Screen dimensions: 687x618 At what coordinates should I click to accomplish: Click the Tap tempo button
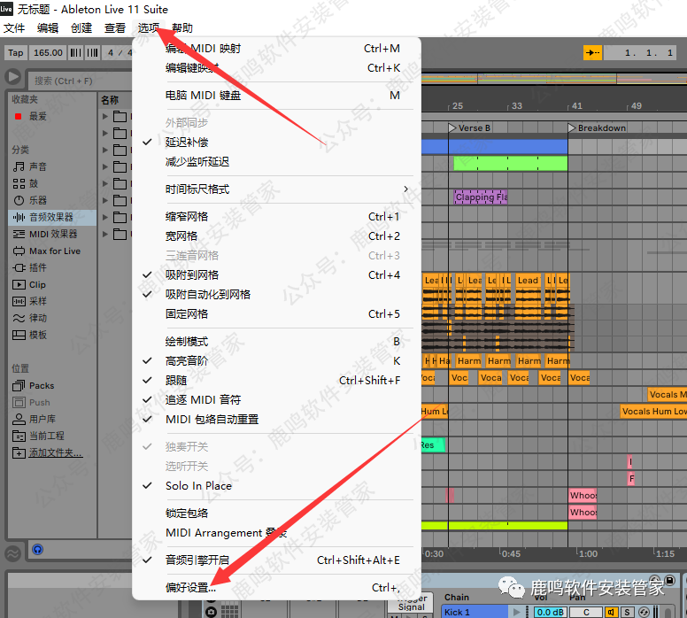click(16, 52)
